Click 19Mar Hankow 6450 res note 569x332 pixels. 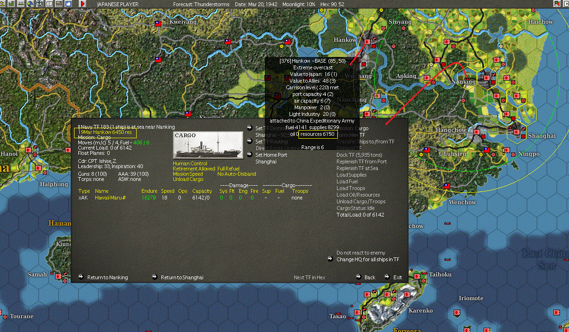point(105,132)
